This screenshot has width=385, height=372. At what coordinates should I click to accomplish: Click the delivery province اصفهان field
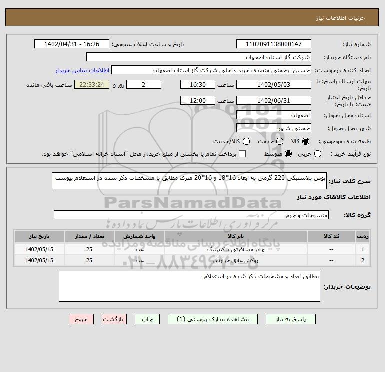[x=274, y=115]
